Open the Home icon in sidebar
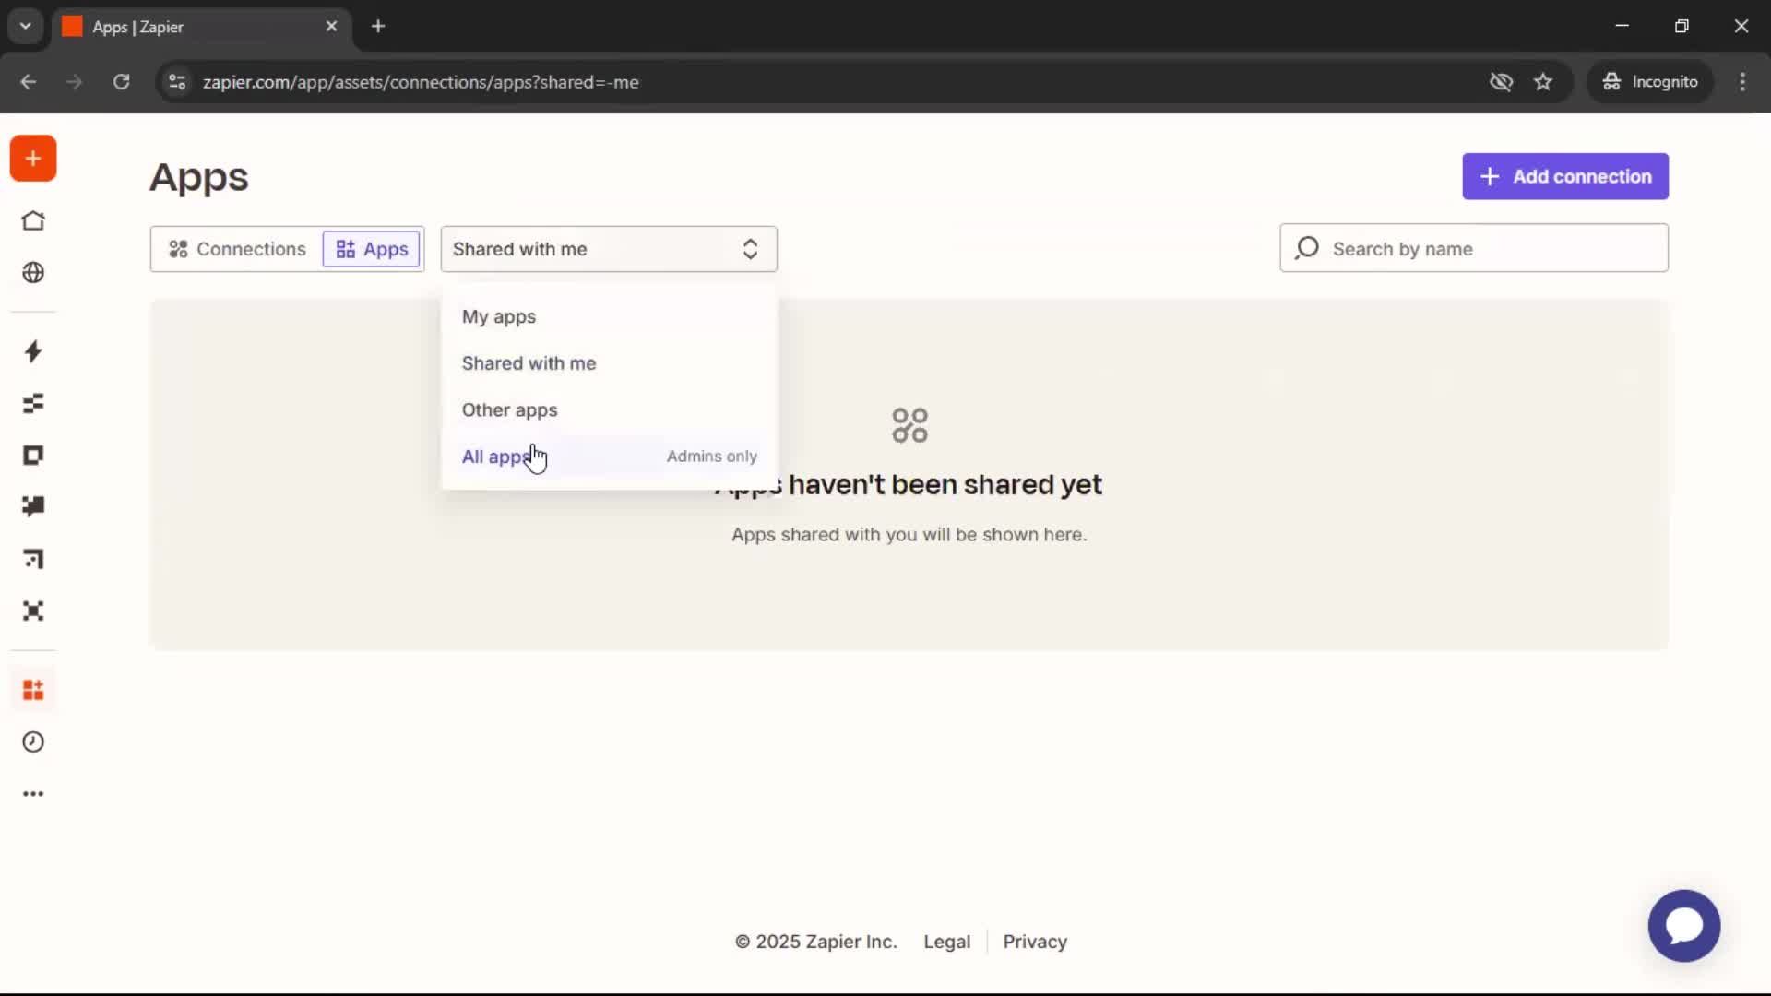This screenshot has width=1771, height=996. [33, 221]
